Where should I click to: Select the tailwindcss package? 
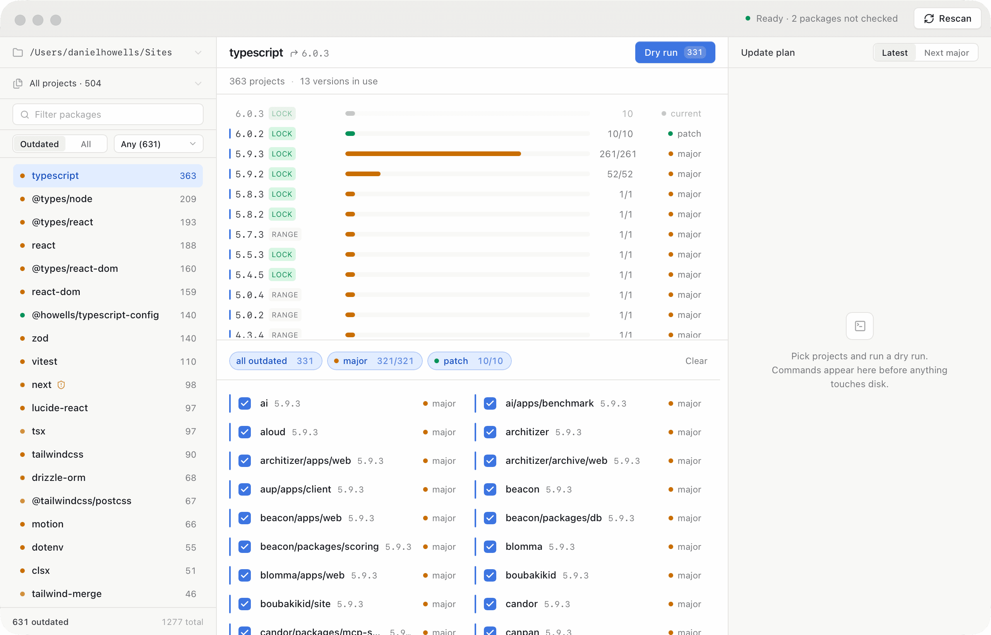(x=108, y=455)
